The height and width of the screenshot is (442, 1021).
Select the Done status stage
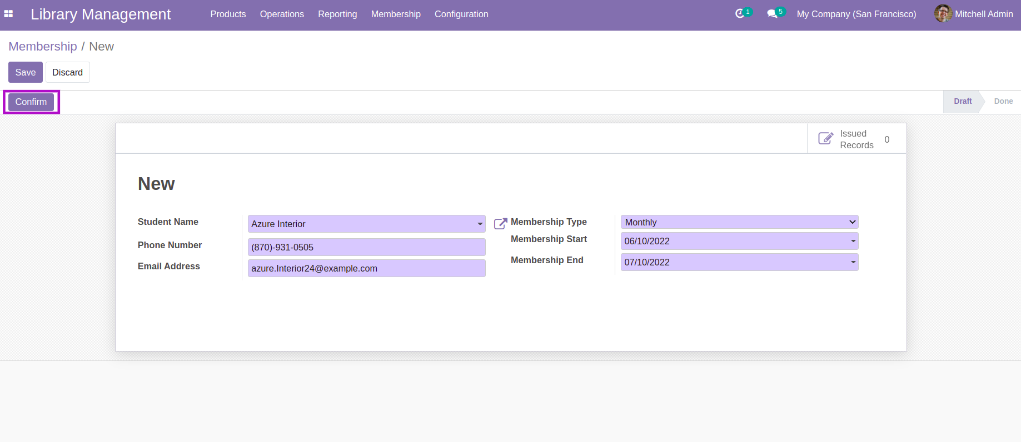click(1003, 101)
